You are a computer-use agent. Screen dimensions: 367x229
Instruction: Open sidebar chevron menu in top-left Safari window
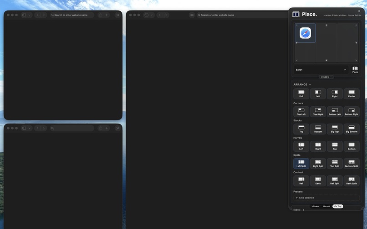coord(30,15)
